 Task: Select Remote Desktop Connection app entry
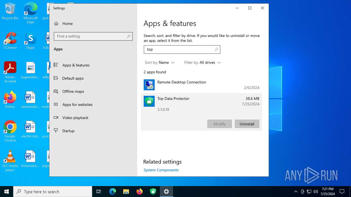202,85
